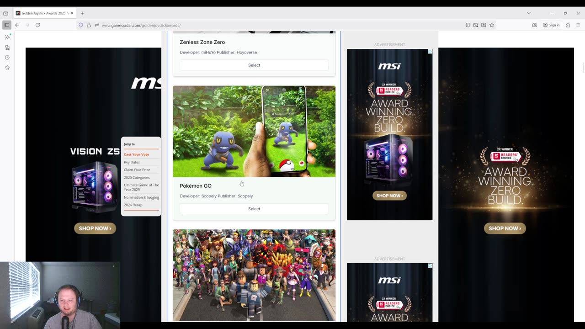Image resolution: width=585 pixels, height=329 pixels.
Task: Open the hamburger application menu
Action: [578, 25]
